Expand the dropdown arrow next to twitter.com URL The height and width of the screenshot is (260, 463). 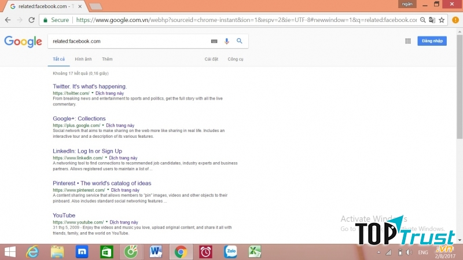92,93
